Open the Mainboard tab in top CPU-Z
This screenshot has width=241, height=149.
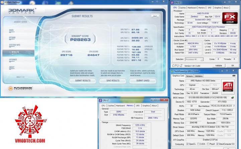pos(192,8)
